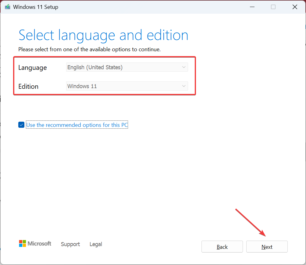Proceed by clicking the Next button
The image size is (306, 265).
(267, 247)
